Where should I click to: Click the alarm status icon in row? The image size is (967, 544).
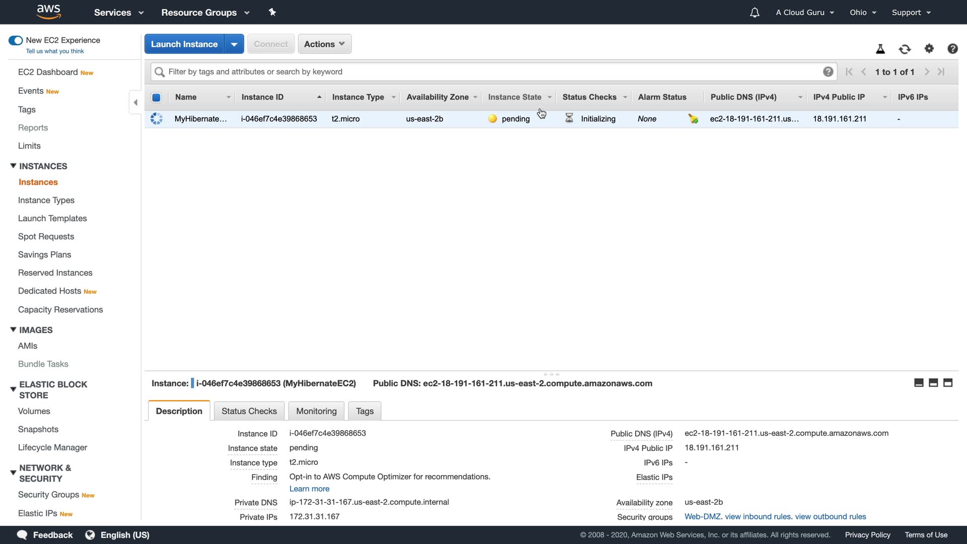tap(694, 119)
